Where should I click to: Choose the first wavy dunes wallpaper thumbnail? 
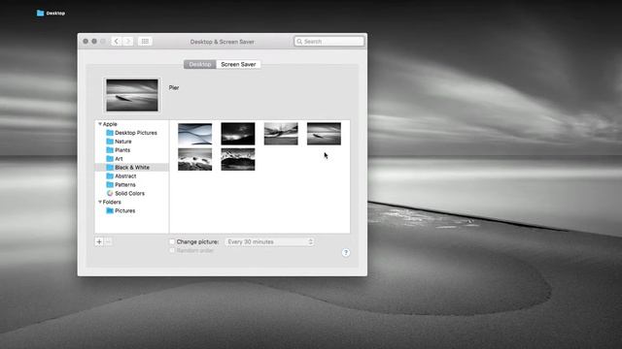pos(194,134)
